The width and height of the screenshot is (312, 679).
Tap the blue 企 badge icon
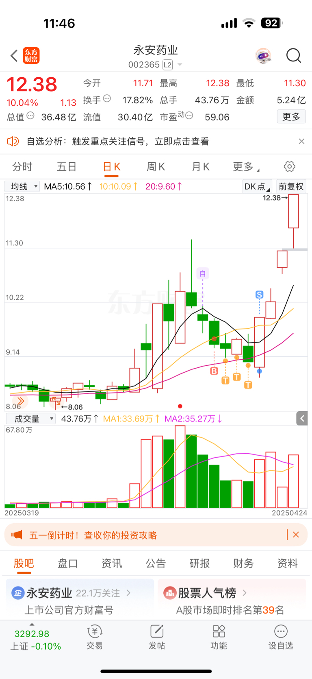[x=17, y=593]
